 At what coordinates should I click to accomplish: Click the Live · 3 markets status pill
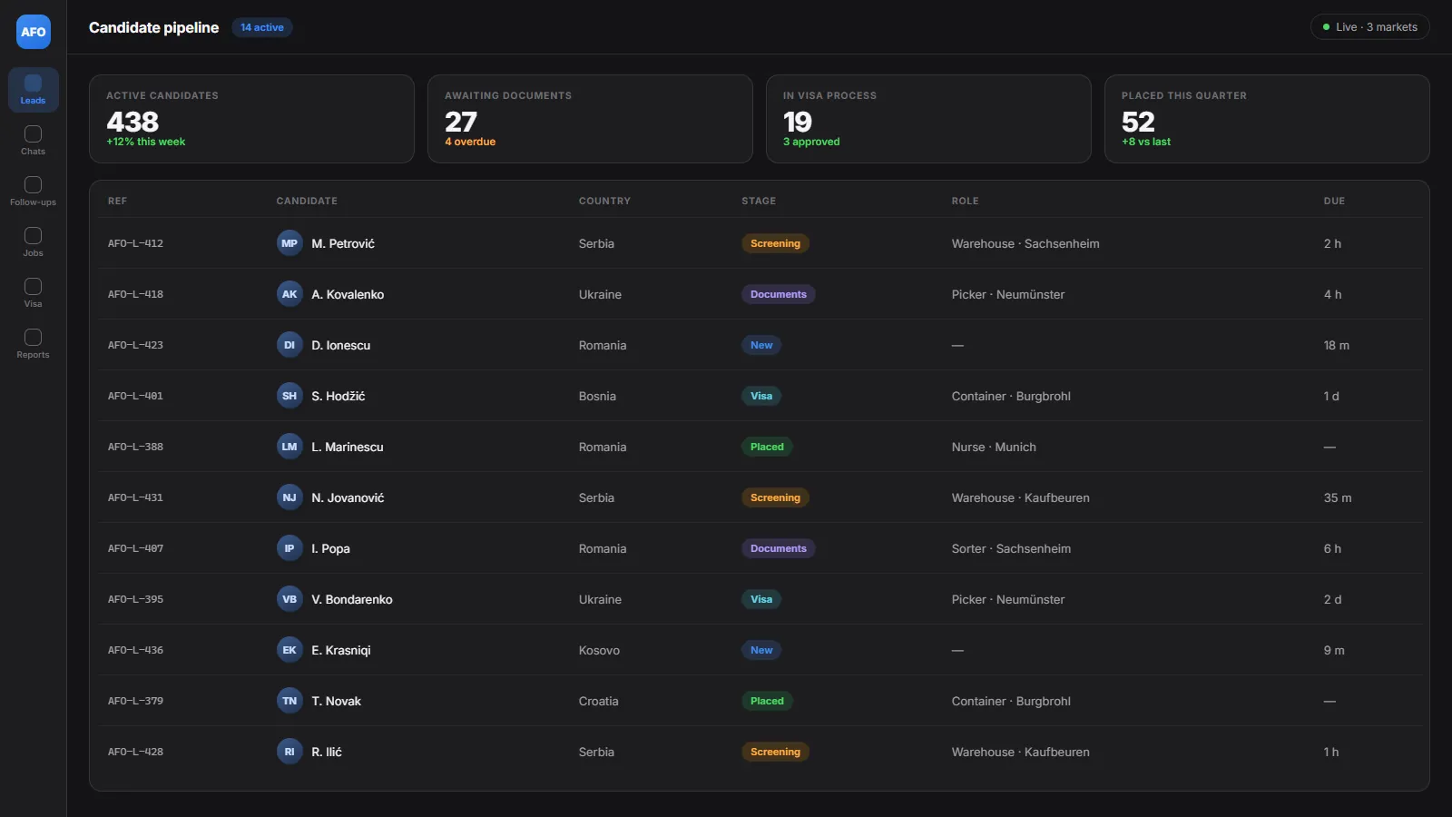(1369, 27)
